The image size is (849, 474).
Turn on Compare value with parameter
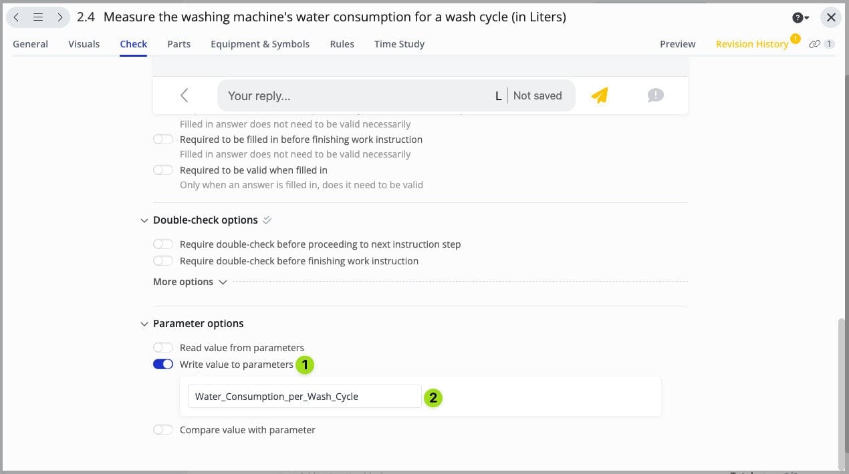(163, 430)
